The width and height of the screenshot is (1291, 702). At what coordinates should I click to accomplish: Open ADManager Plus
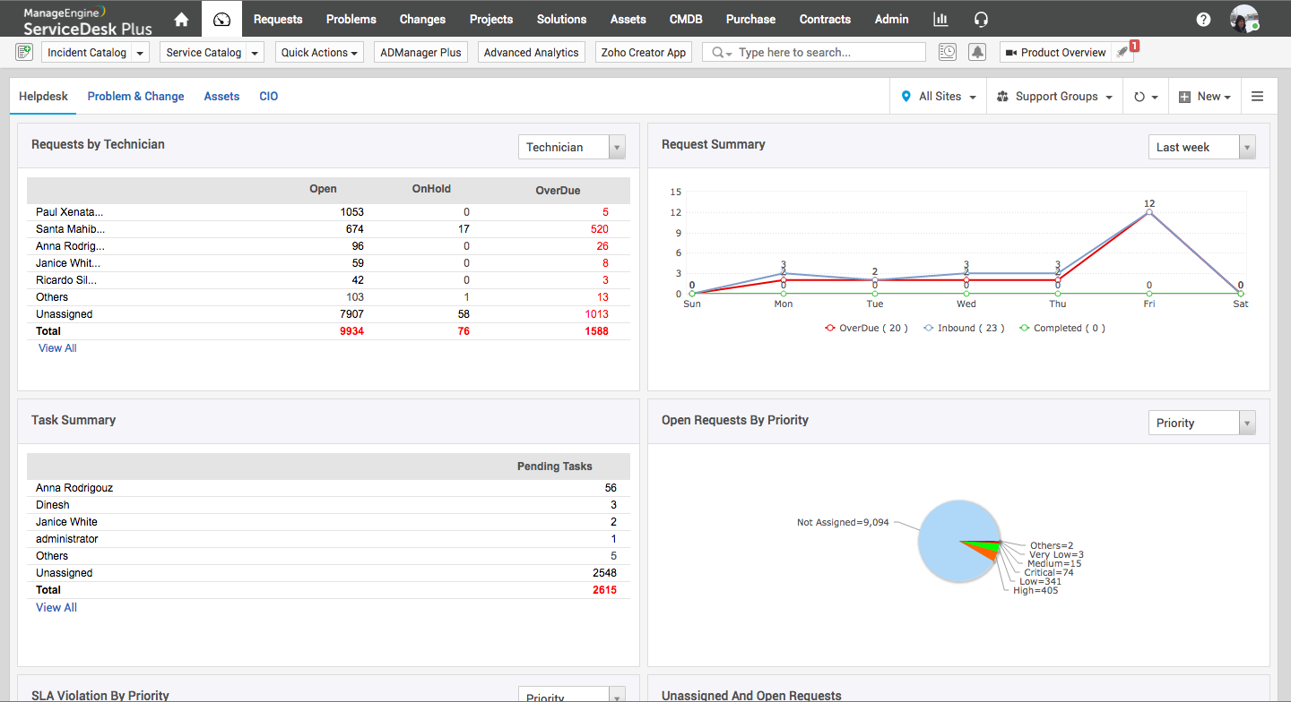420,51
